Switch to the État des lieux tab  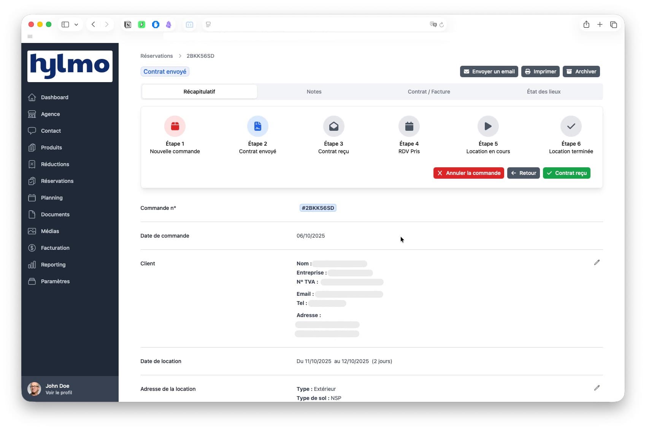pyautogui.click(x=543, y=92)
